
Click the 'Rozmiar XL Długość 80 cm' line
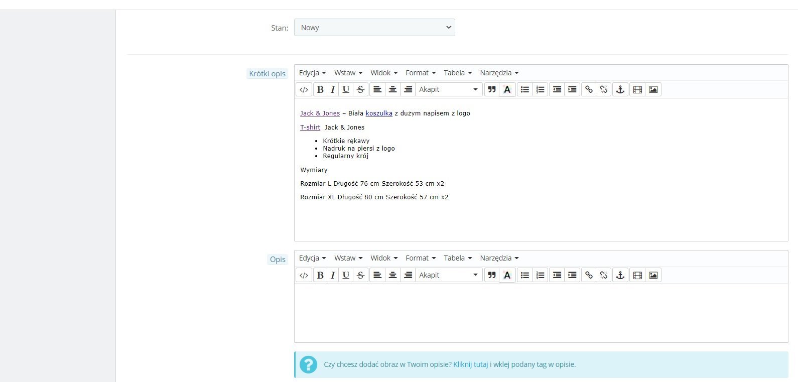(374, 197)
